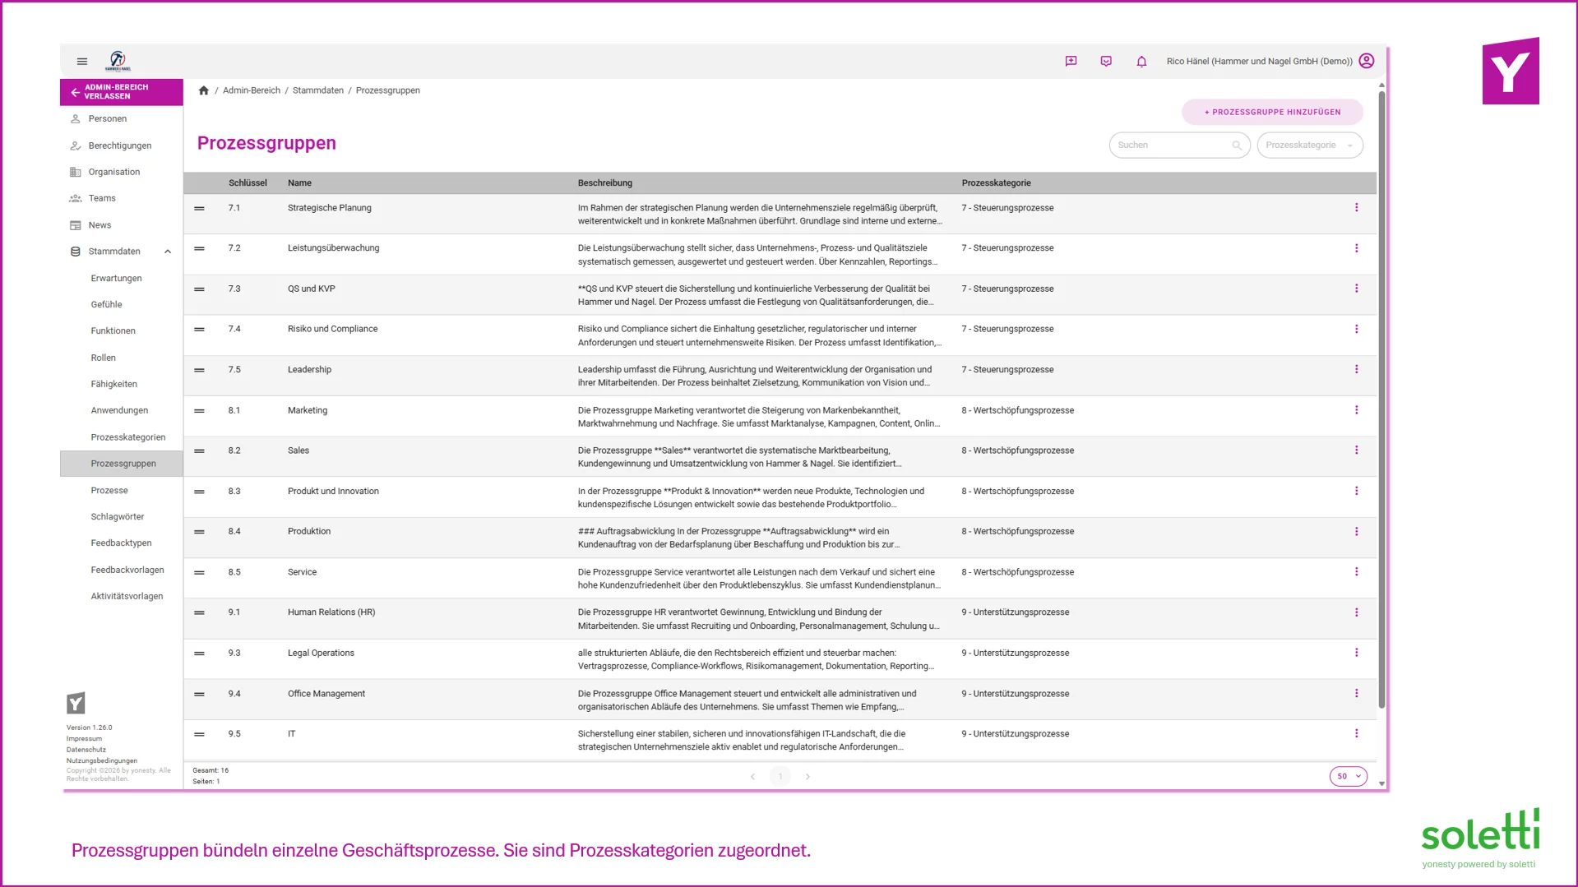Open the add feedback icon in header
Viewport: 1578px width, 887px height.
(x=1071, y=62)
